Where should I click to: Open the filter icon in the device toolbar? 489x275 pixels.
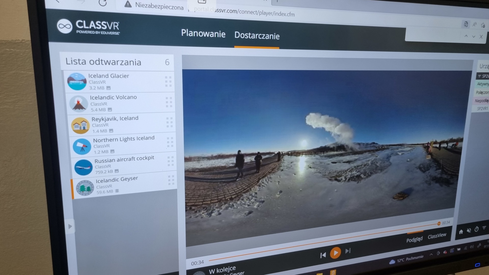(x=484, y=228)
